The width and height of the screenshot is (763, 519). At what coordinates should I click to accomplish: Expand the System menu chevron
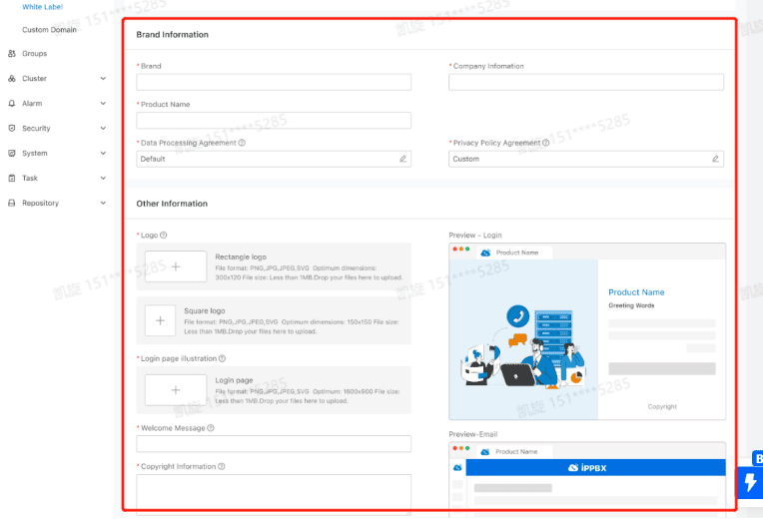(x=103, y=153)
